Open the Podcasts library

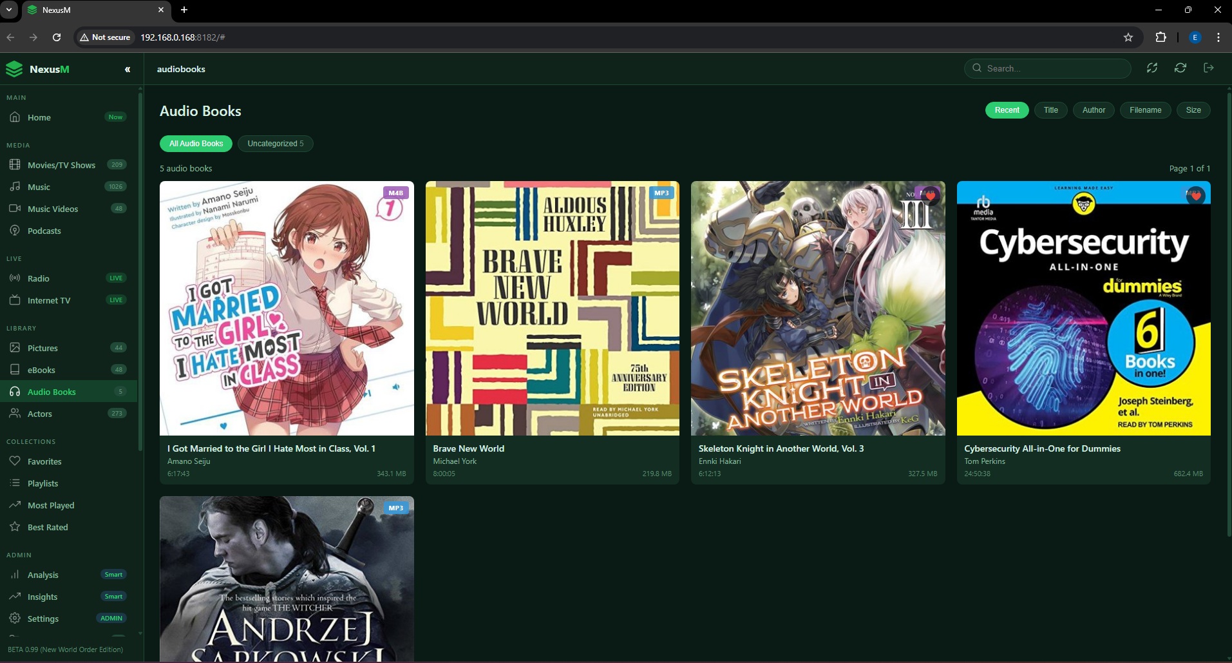tap(44, 230)
